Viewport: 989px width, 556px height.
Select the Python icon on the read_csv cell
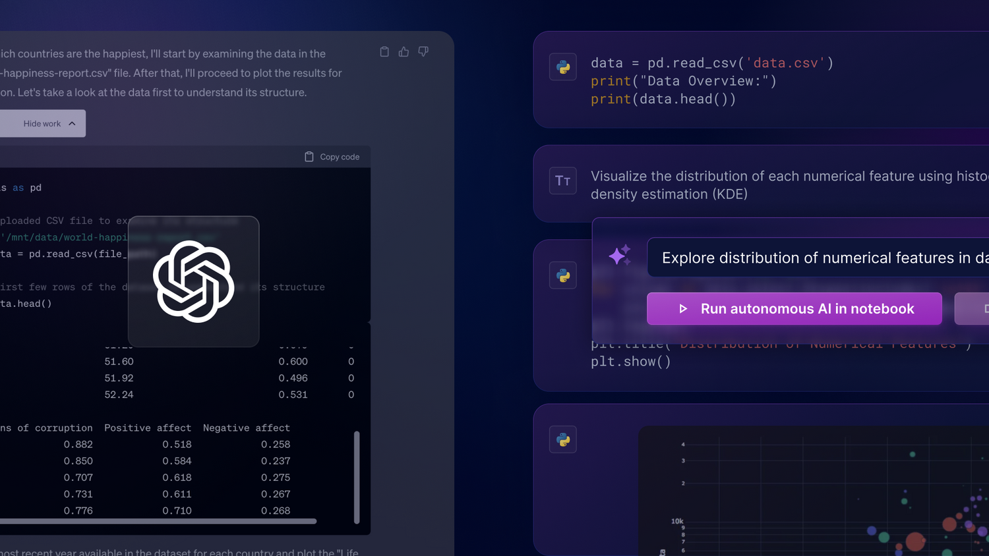pyautogui.click(x=562, y=67)
